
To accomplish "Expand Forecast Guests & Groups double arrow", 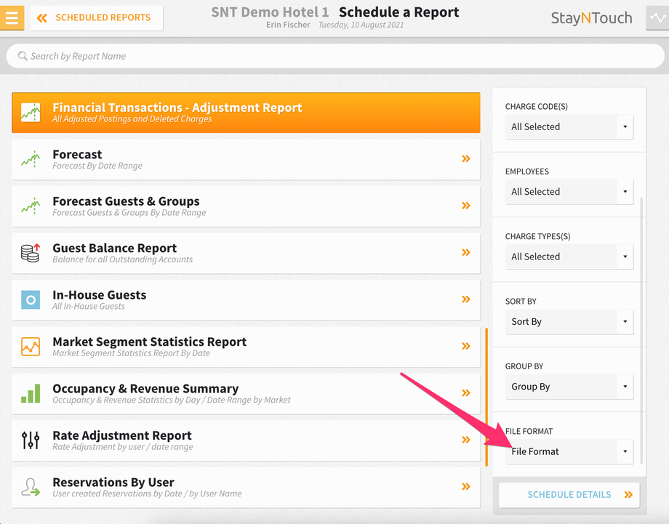I will click(466, 206).
